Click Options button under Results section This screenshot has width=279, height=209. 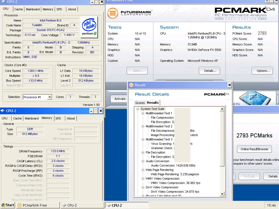[262, 71]
